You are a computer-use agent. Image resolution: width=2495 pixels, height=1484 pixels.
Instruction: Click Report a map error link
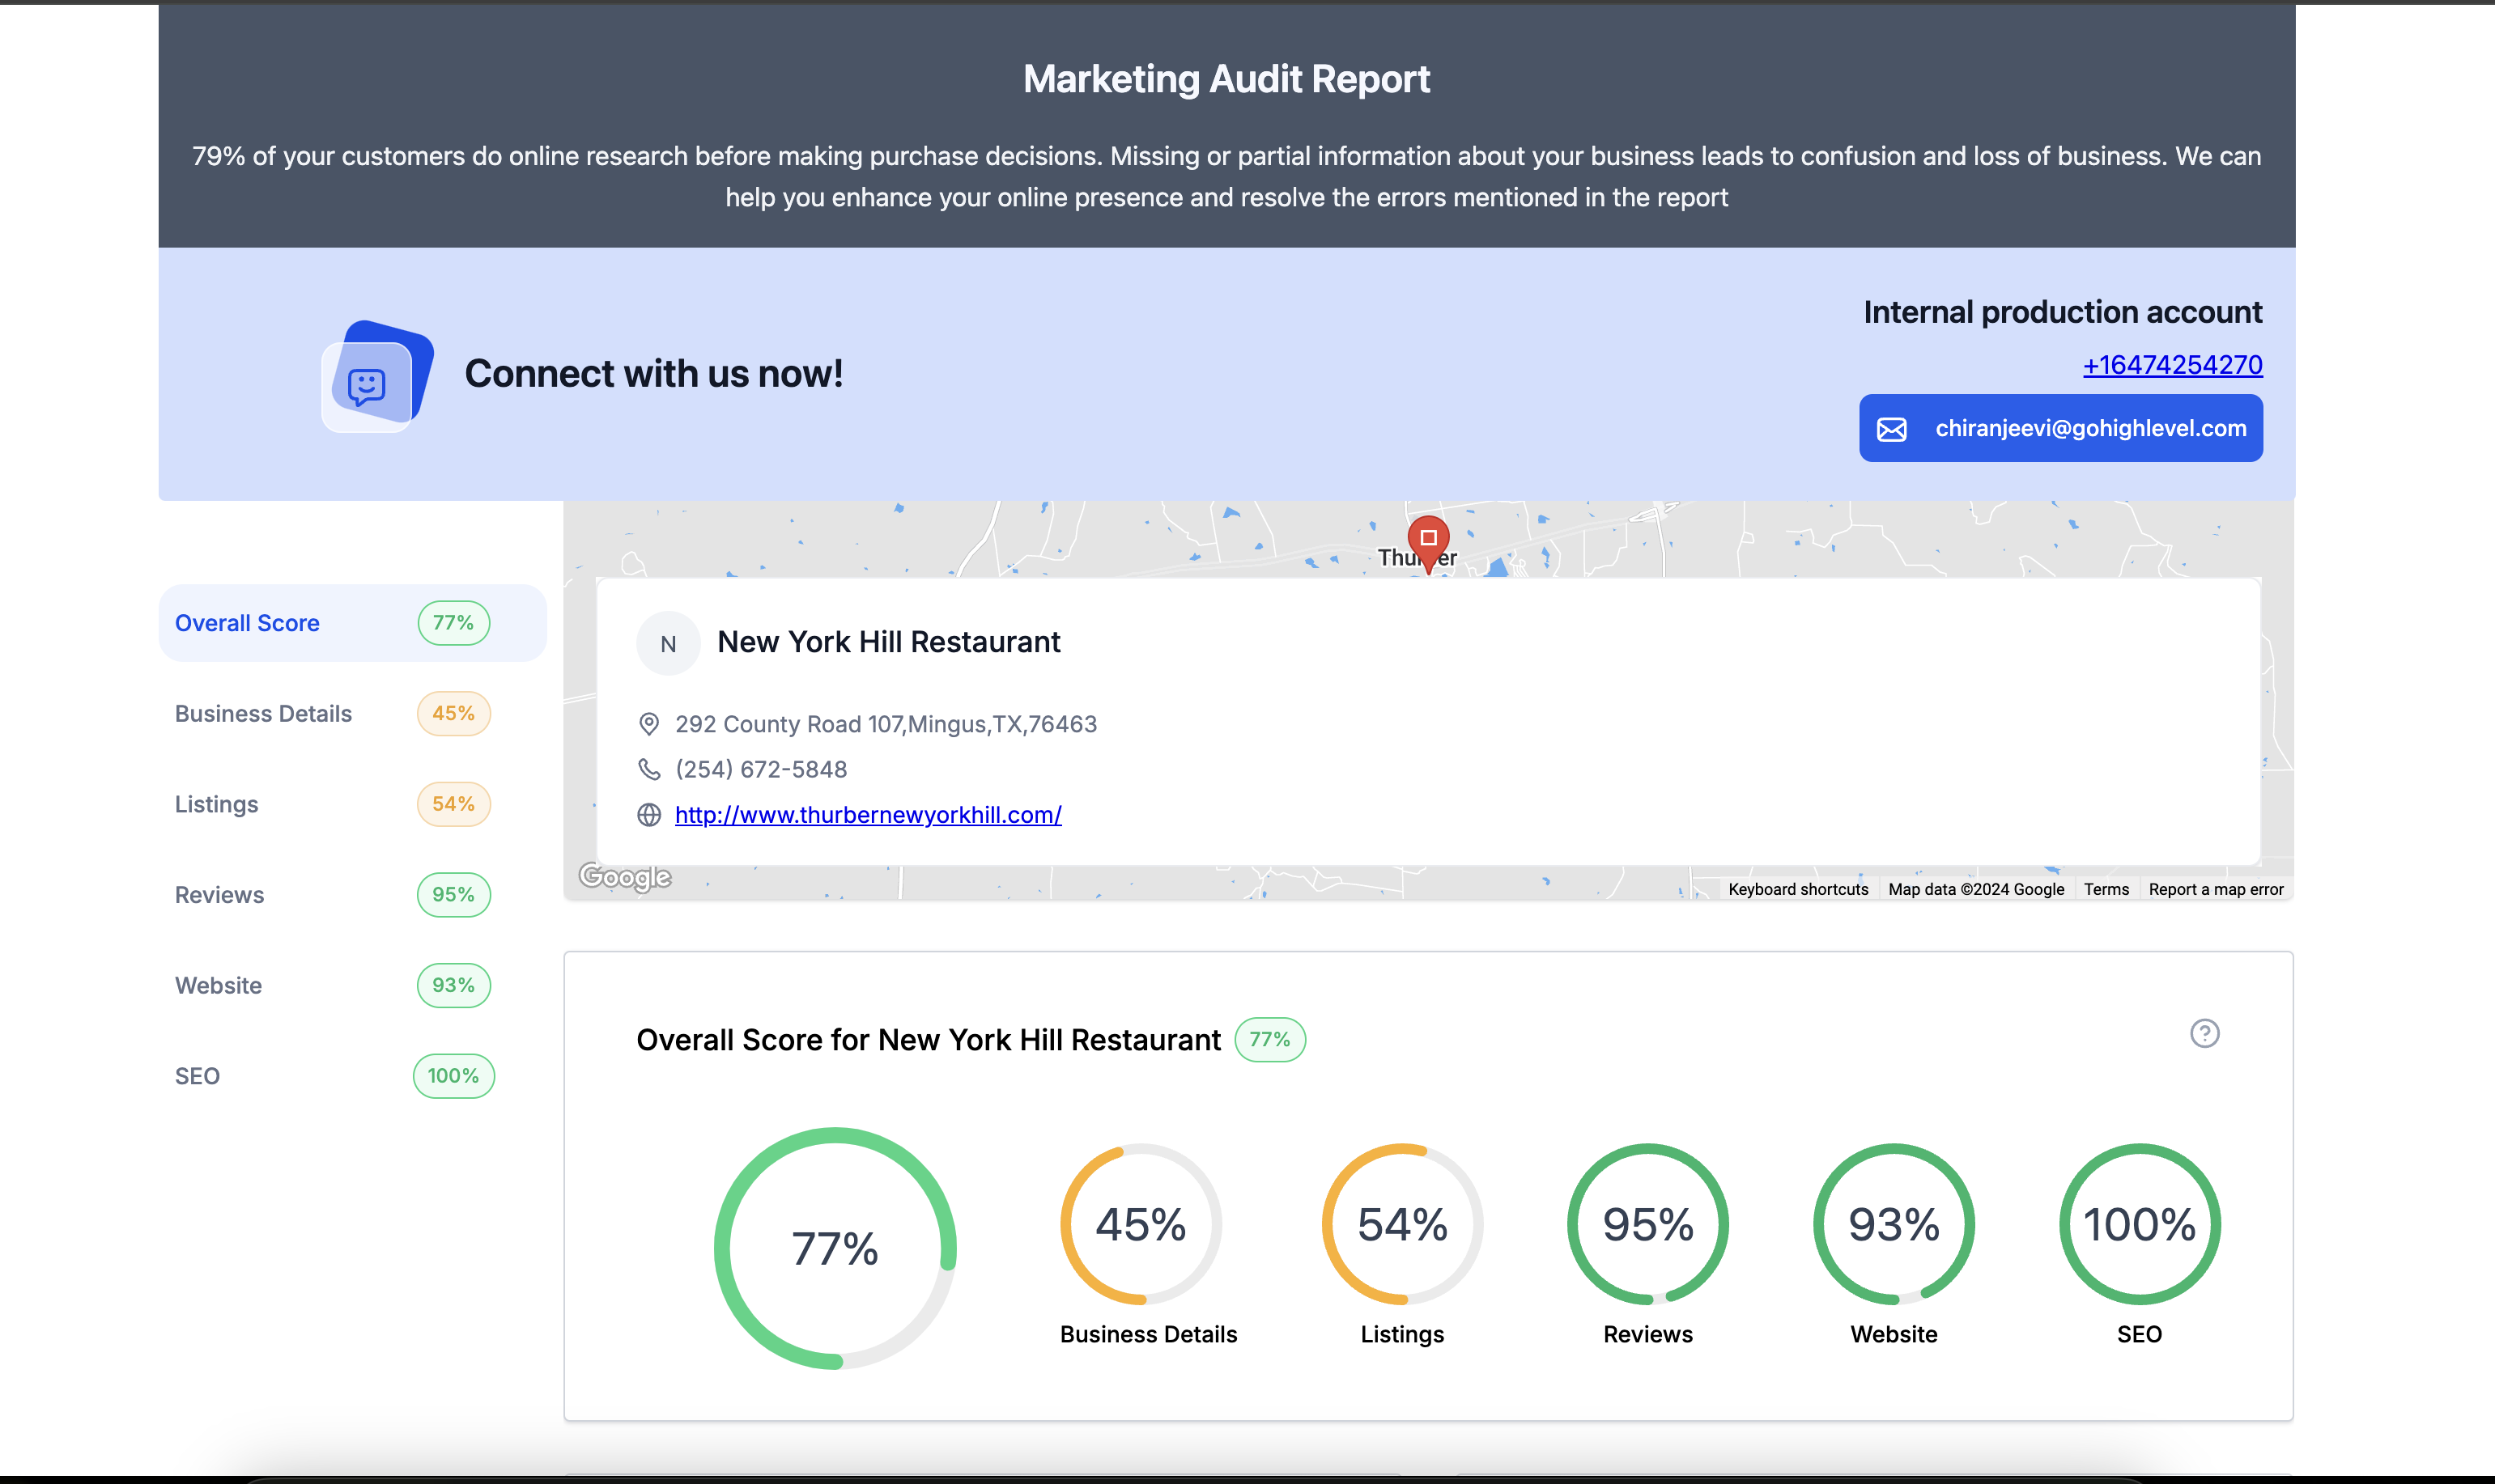(2215, 889)
